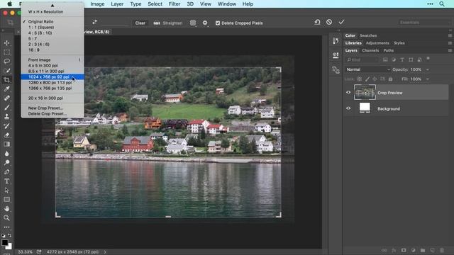This screenshot has width=454, height=255.
Task: Click the export icon in status bar
Action: [x=39, y=252]
